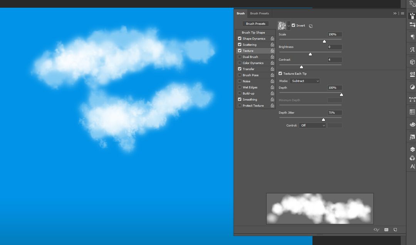Open the Mode dropdown set to Subtract
The height and width of the screenshot is (245, 416).
[x=305, y=81]
